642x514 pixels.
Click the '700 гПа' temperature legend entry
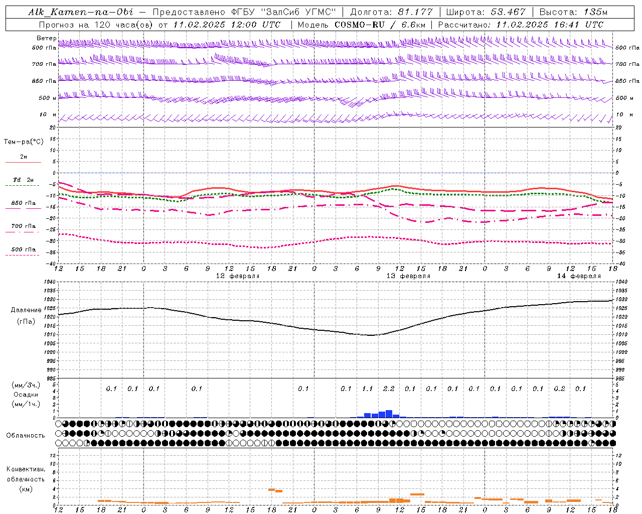pos(23,226)
